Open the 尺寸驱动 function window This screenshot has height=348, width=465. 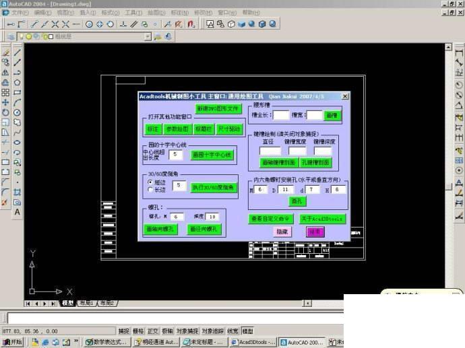pos(230,129)
